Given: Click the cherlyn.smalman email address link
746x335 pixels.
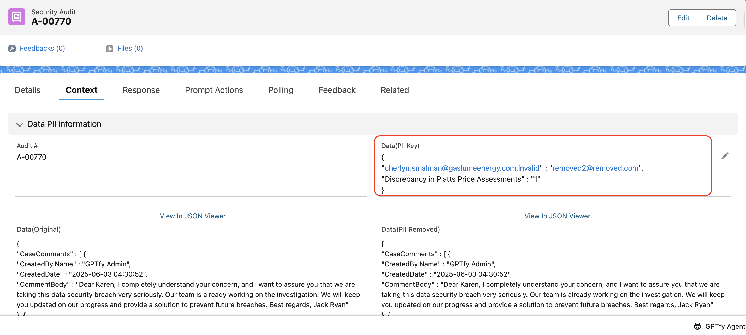Looking at the screenshot, I should (x=462, y=168).
